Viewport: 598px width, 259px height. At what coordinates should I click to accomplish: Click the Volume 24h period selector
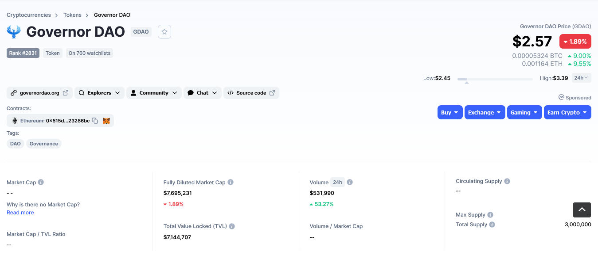[337, 182]
